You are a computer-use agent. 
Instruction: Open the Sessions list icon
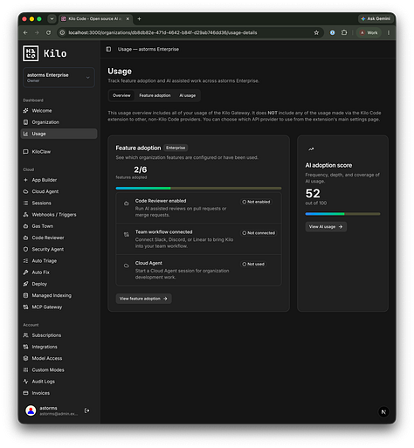pyautogui.click(x=25, y=203)
